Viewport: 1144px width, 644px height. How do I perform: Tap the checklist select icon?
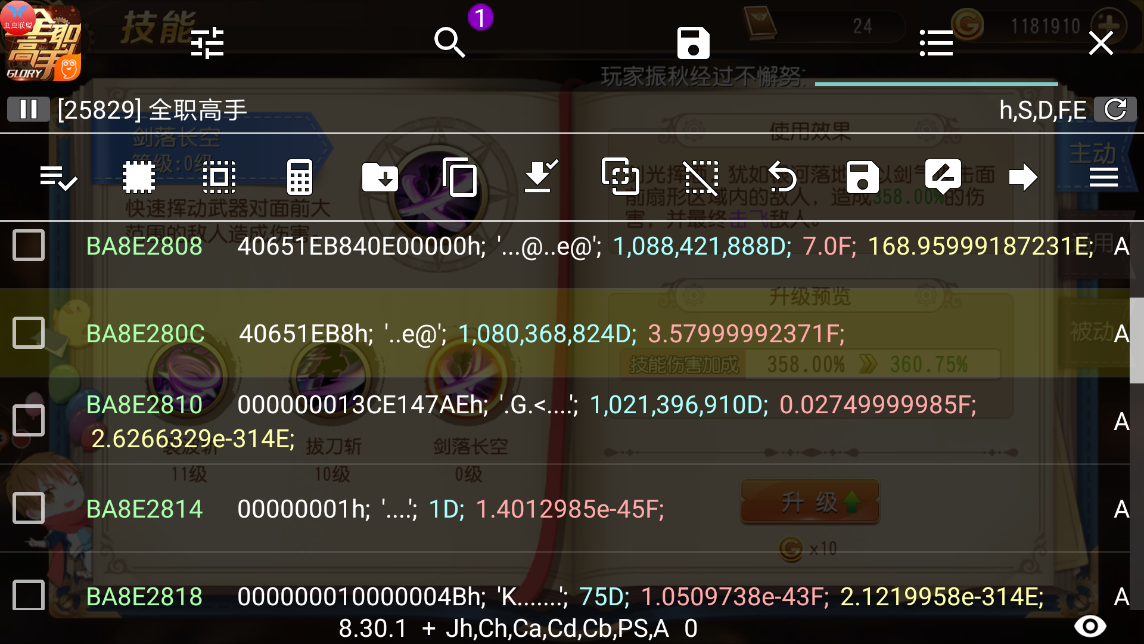(x=58, y=177)
